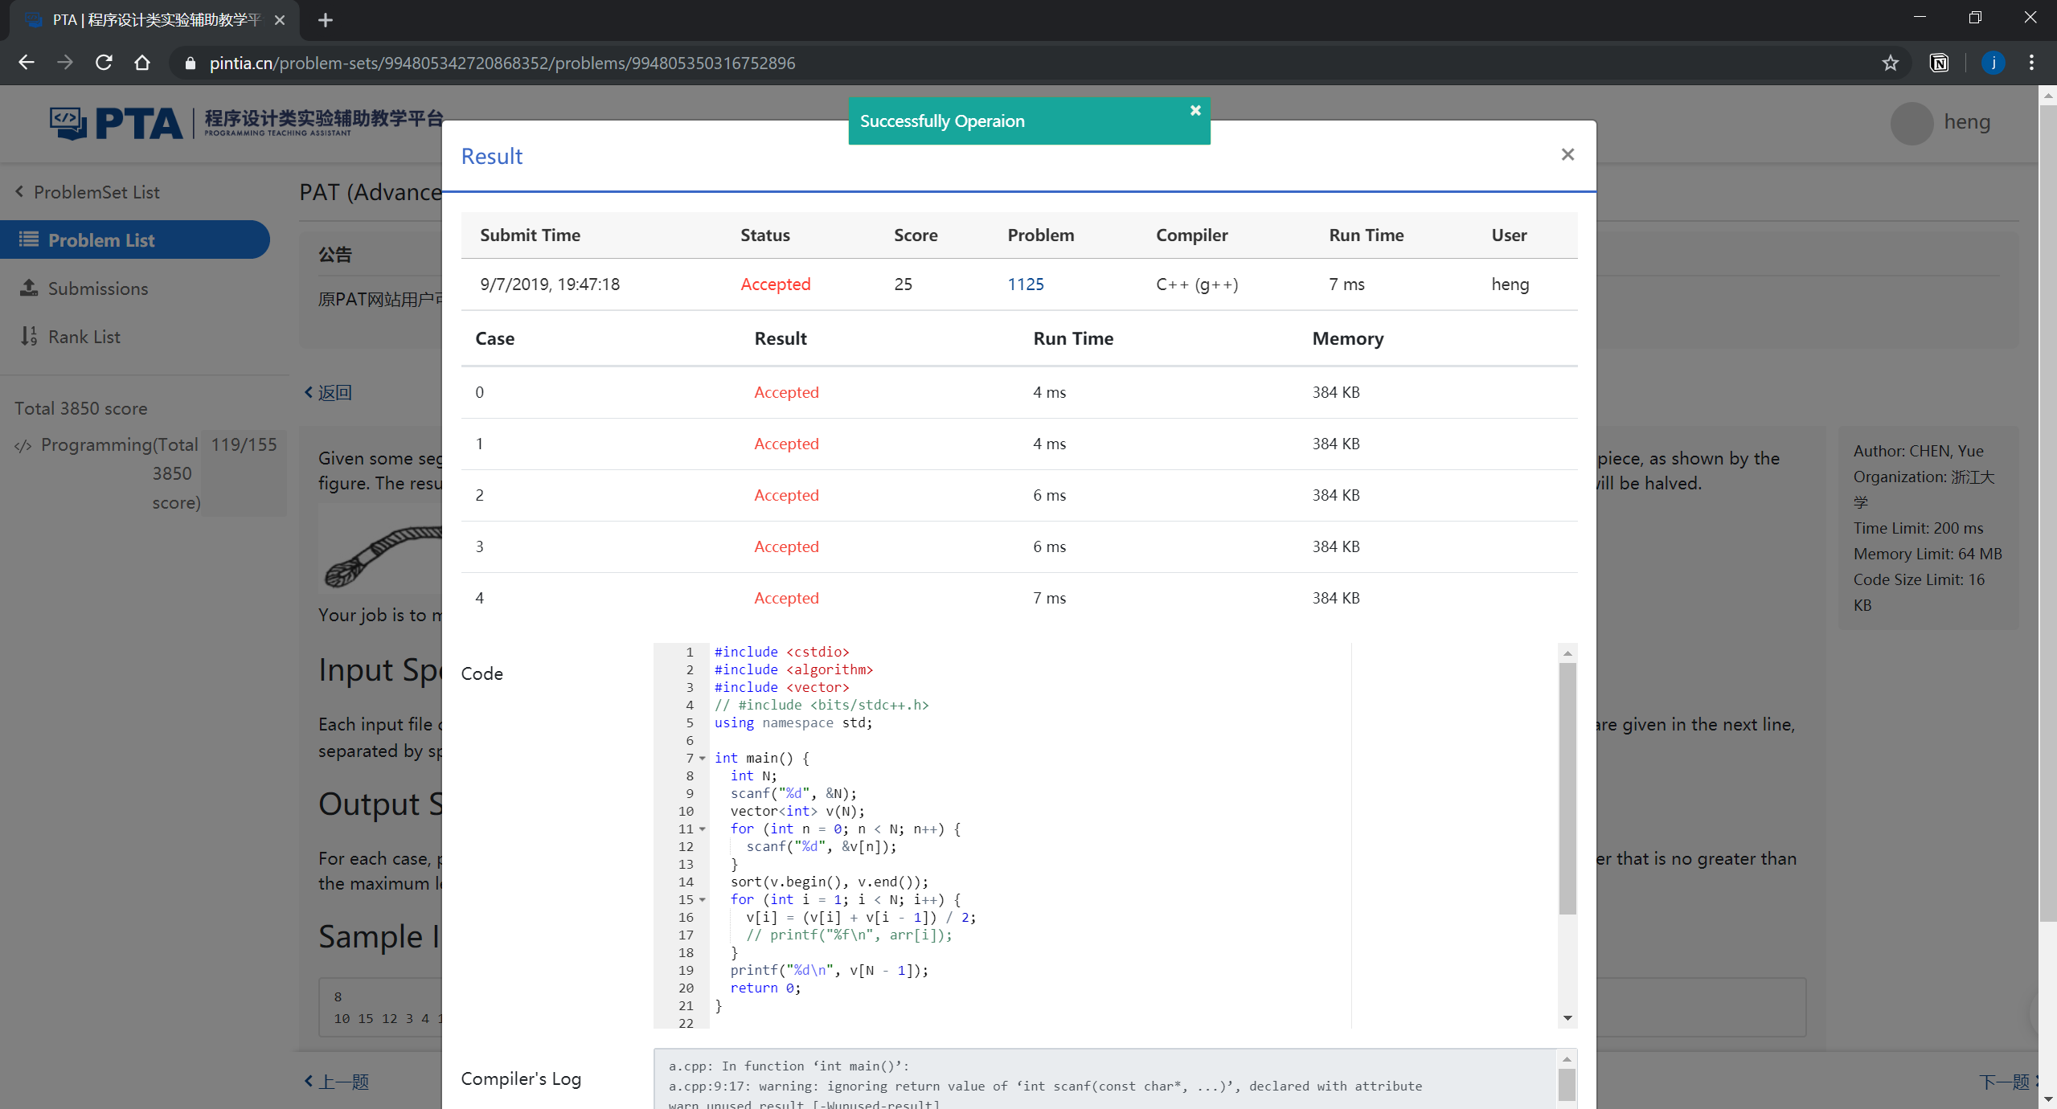This screenshot has width=2057, height=1109.
Task: Click the 7 ms run time for case 4
Action: 1049,598
